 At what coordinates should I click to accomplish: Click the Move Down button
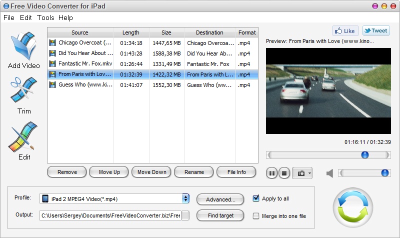point(151,172)
